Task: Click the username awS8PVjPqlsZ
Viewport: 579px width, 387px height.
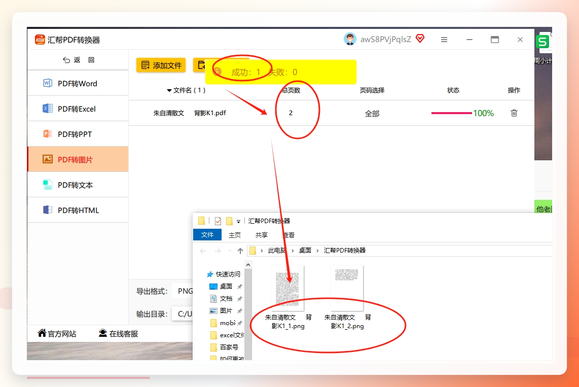Action: [x=385, y=40]
